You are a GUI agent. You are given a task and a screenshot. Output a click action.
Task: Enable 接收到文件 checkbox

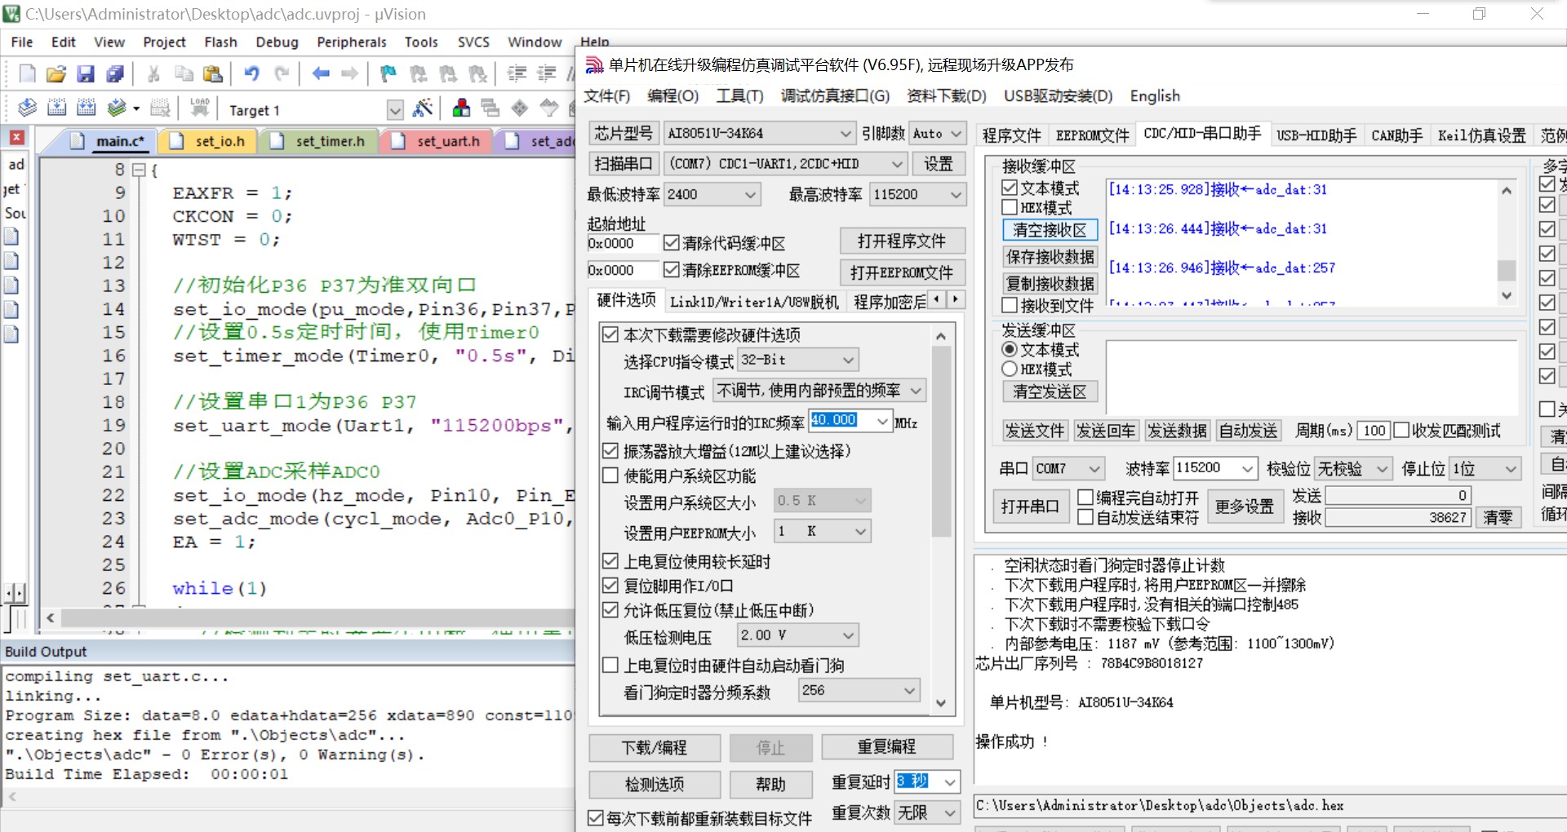(x=1010, y=305)
